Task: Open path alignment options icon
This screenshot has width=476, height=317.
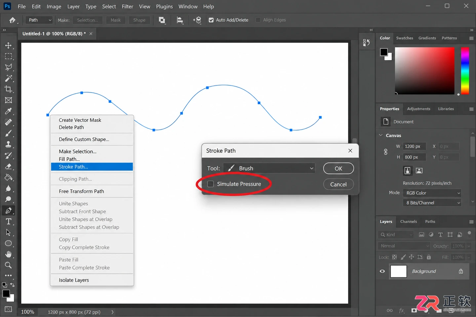Action: click(x=180, y=20)
